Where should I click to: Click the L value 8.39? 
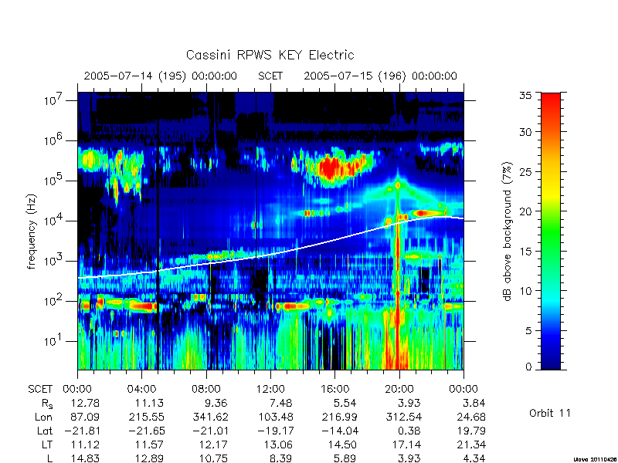click(x=280, y=458)
